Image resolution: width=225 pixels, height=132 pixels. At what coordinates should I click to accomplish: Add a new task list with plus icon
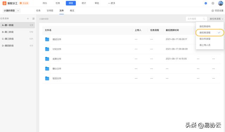(28, 19)
